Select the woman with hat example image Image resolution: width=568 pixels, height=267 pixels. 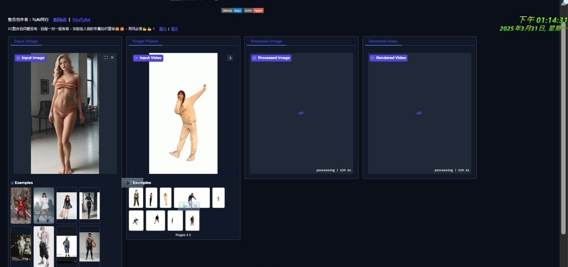pos(66,205)
